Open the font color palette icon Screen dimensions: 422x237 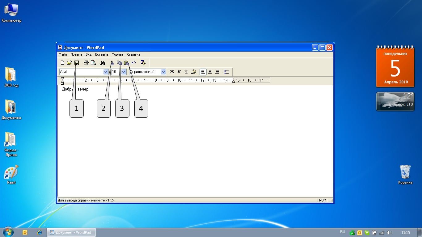pos(194,72)
